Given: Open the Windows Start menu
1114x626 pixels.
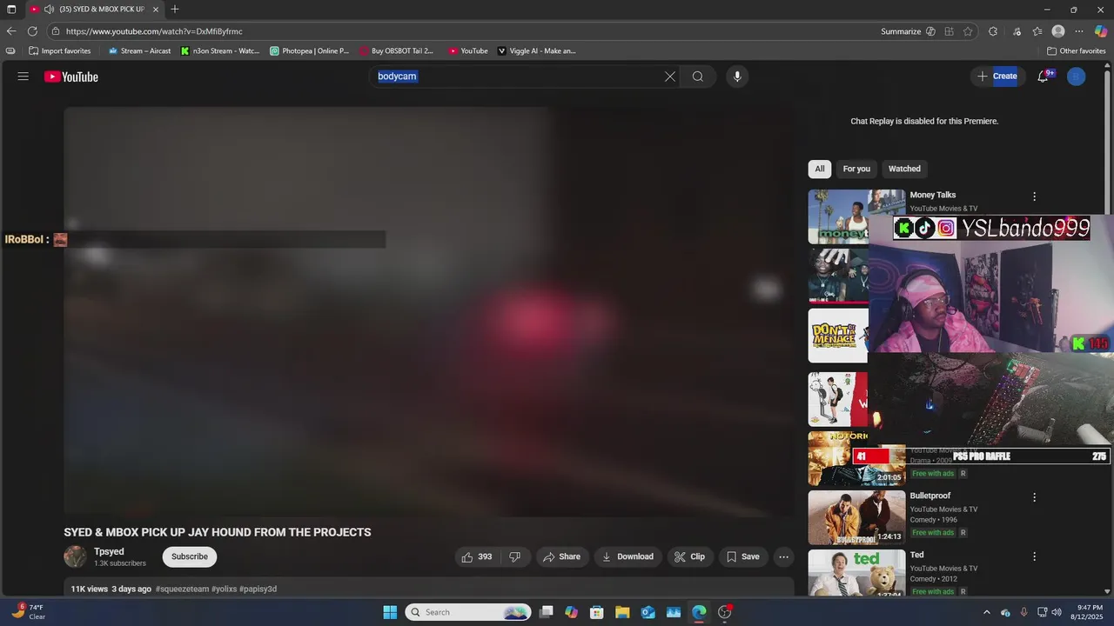Looking at the screenshot, I should (x=390, y=612).
